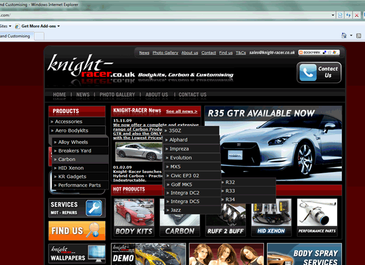Select KR Gadgets in Products menu
This screenshot has width=365, height=265.
pos(80,176)
